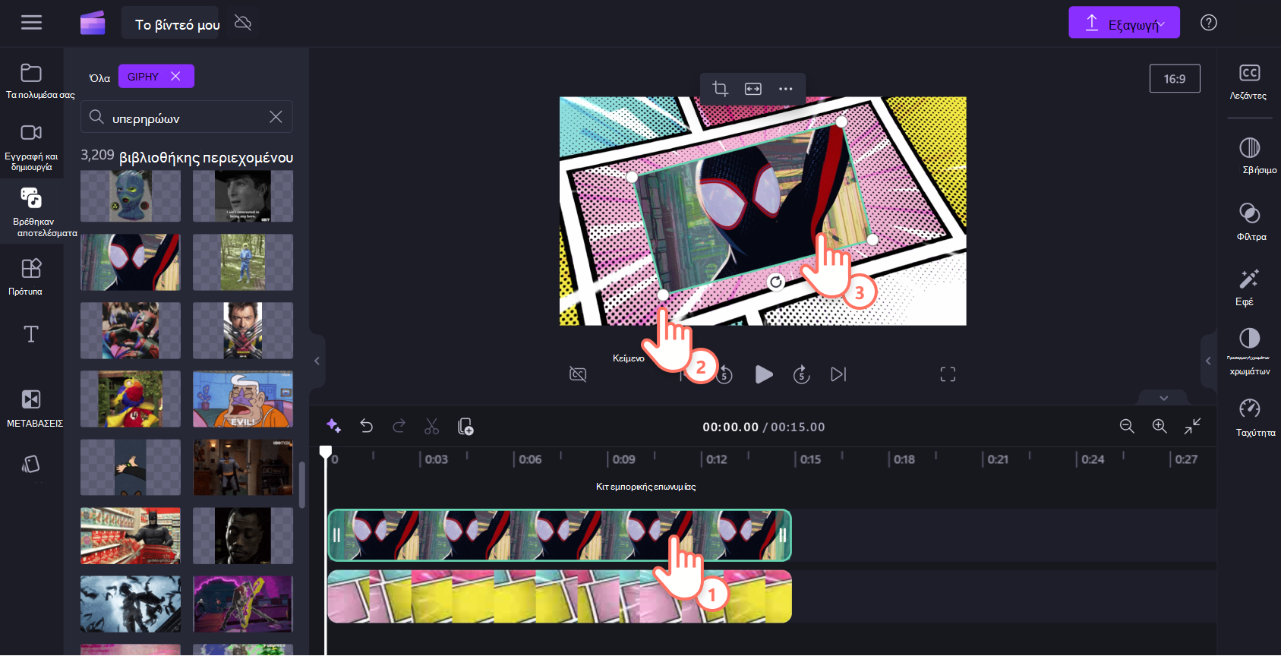Open Ταχύτητα speed panel
The width and height of the screenshot is (1281, 656).
coord(1249,417)
